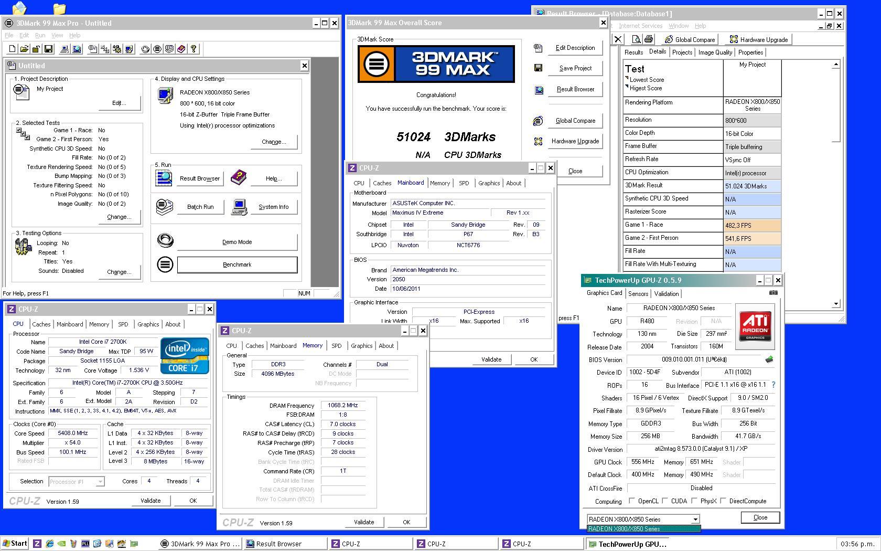The width and height of the screenshot is (881, 551).
Task: Click the Core Speed 5408.0 MHz field in CPU-Z
Action: coord(73,433)
